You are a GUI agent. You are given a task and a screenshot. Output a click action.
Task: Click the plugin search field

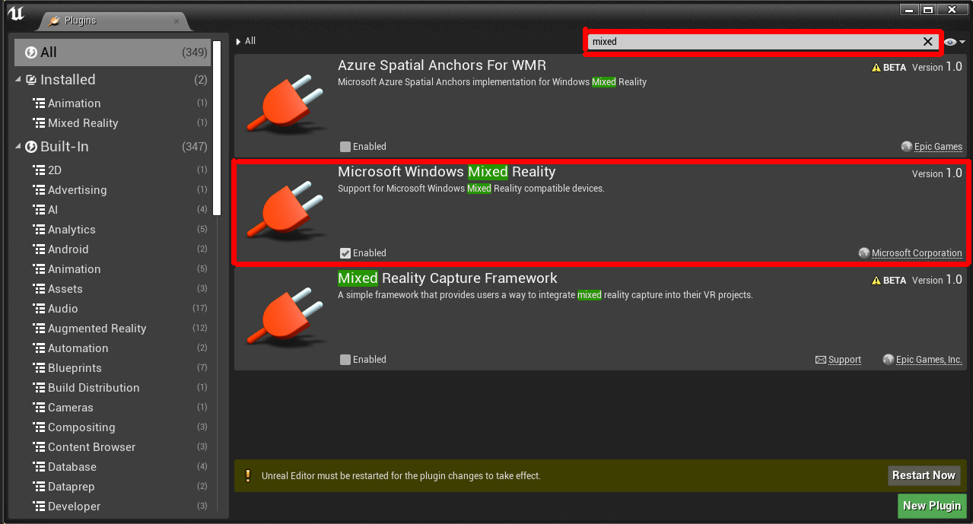coord(753,42)
